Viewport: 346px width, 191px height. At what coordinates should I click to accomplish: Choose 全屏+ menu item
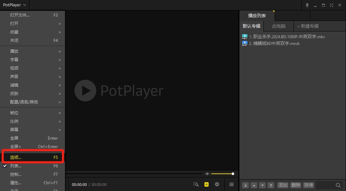(x=33, y=146)
